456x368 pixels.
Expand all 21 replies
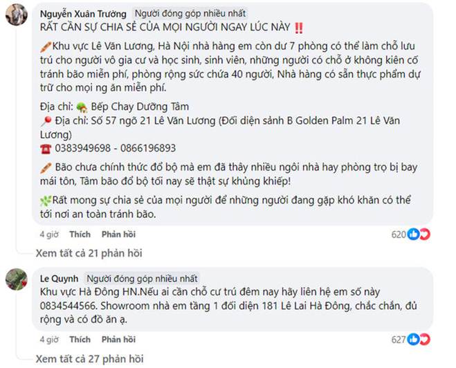coord(89,253)
